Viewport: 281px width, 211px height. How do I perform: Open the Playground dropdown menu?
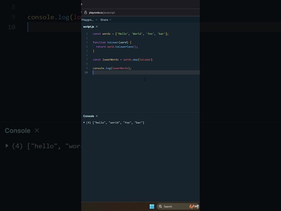89,20
